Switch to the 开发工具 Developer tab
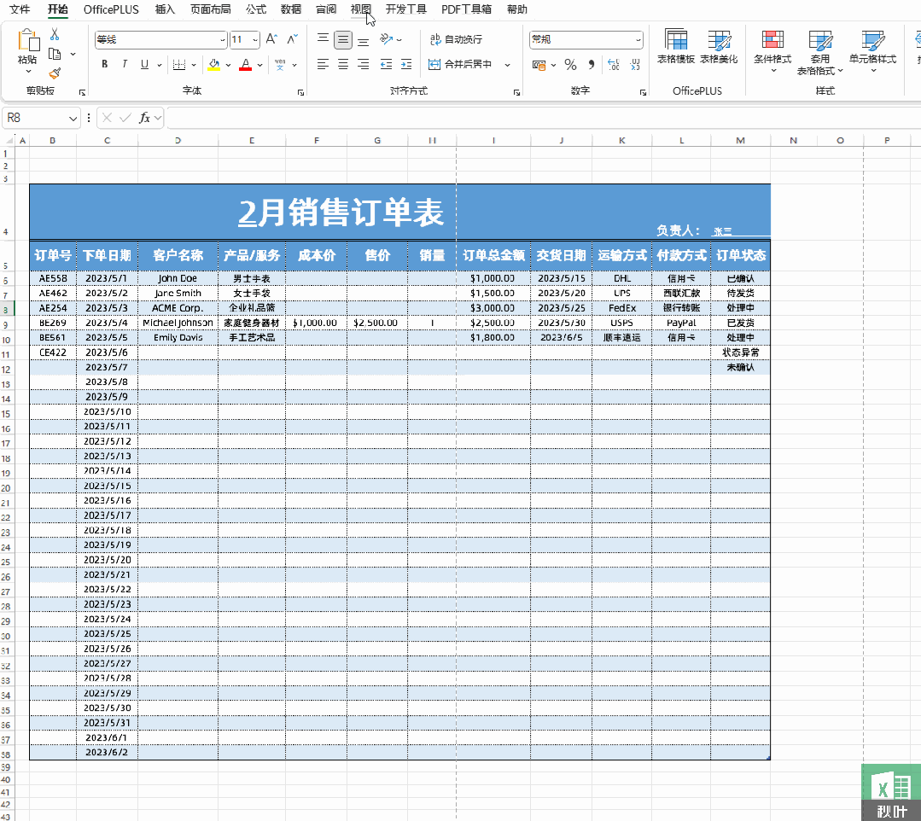The width and height of the screenshot is (921, 821). coord(406,9)
